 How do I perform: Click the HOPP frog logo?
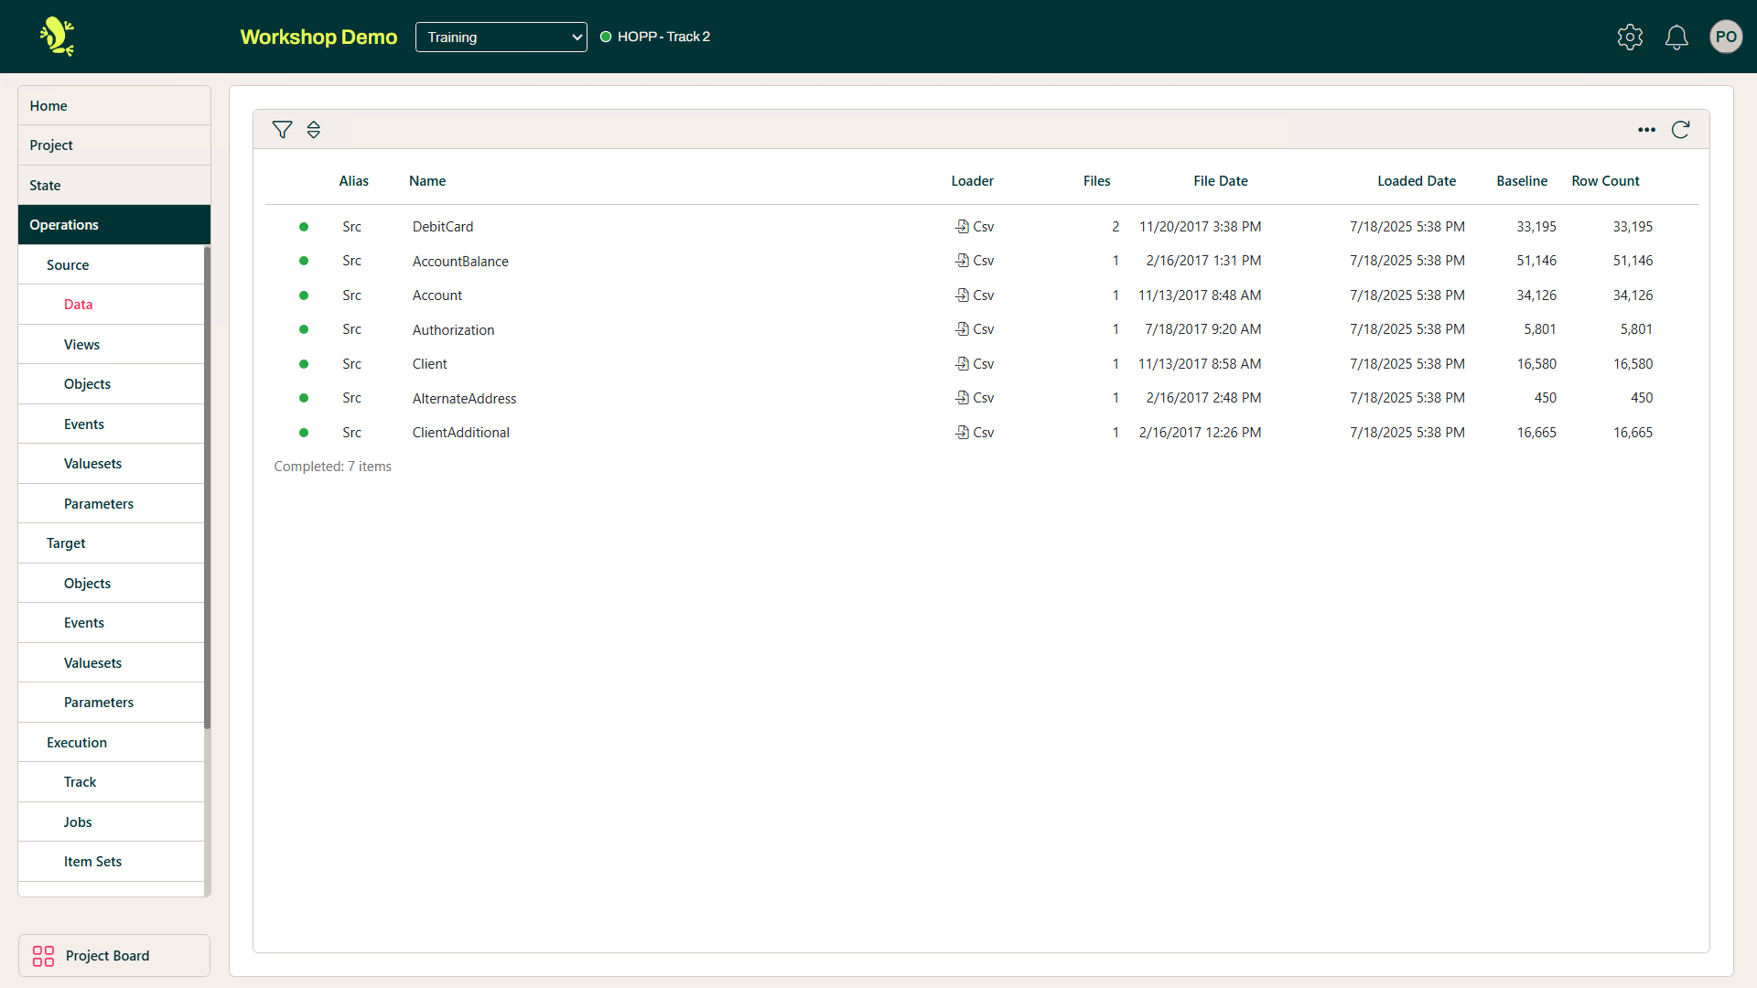tap(57, 37)
